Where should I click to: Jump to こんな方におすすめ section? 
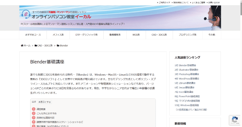click(x=46, y=113)
